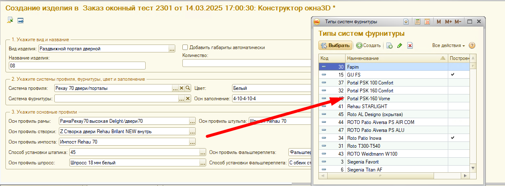505x186 pixels.
Task: Select the Portal PSK 100 Comfort row
Action: coord(394,82)
